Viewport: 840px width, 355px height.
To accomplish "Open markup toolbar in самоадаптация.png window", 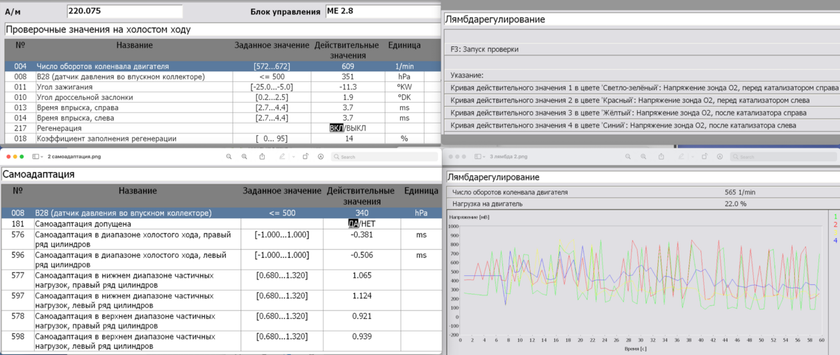I will [320, 157].
